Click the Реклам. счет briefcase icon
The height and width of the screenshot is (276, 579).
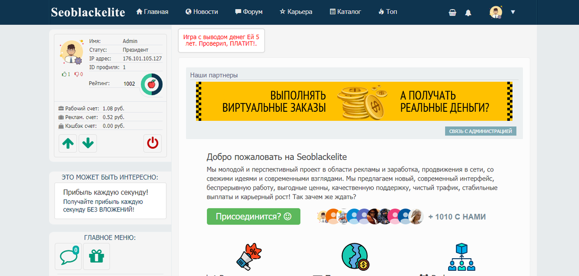(x=61, y=117)
